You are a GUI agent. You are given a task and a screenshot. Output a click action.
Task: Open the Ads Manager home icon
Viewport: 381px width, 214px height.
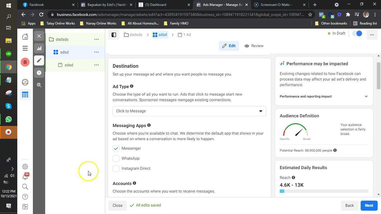pos(25,37)
